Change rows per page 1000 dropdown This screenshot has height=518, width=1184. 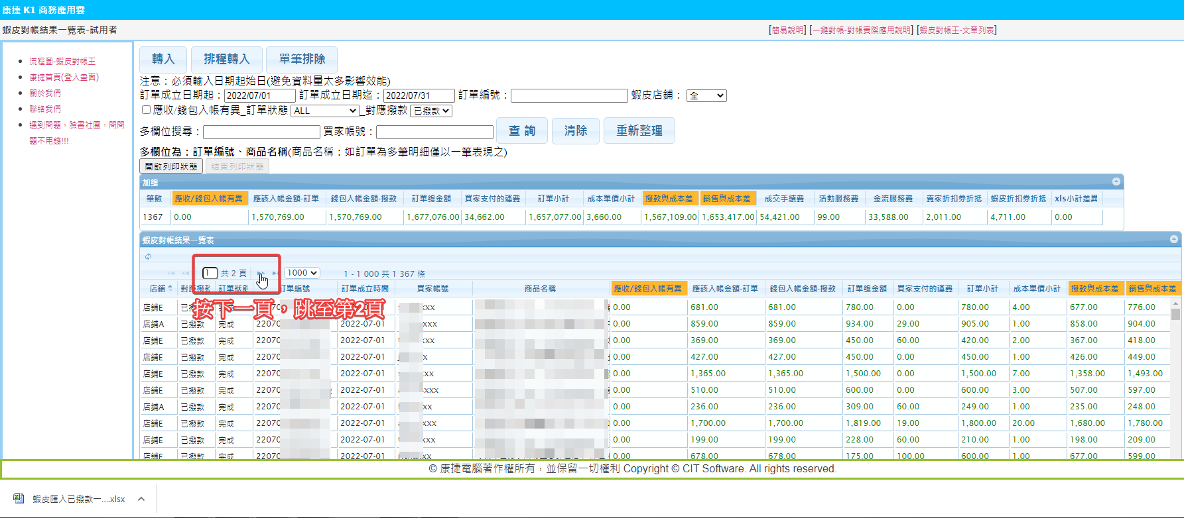click(x=302, y=273)
